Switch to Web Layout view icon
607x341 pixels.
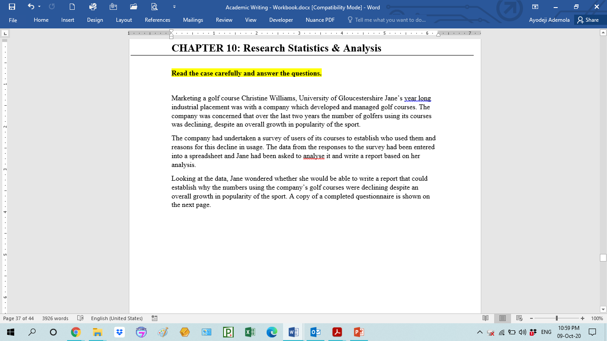coord(519,318)
